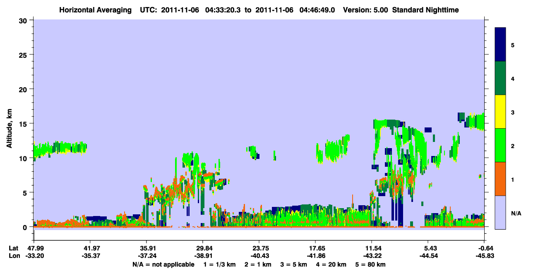Click the 'Lat' row label
This screenshot has width=538, height=276.
click(13, 248)
